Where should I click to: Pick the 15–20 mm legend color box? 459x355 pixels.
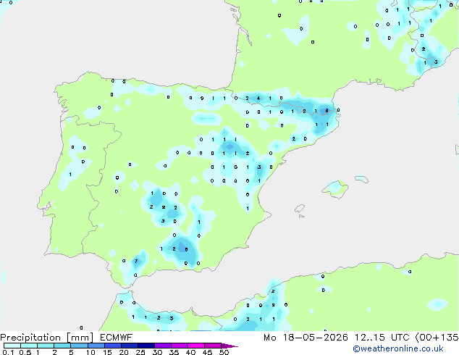click(x=113, y=346)
